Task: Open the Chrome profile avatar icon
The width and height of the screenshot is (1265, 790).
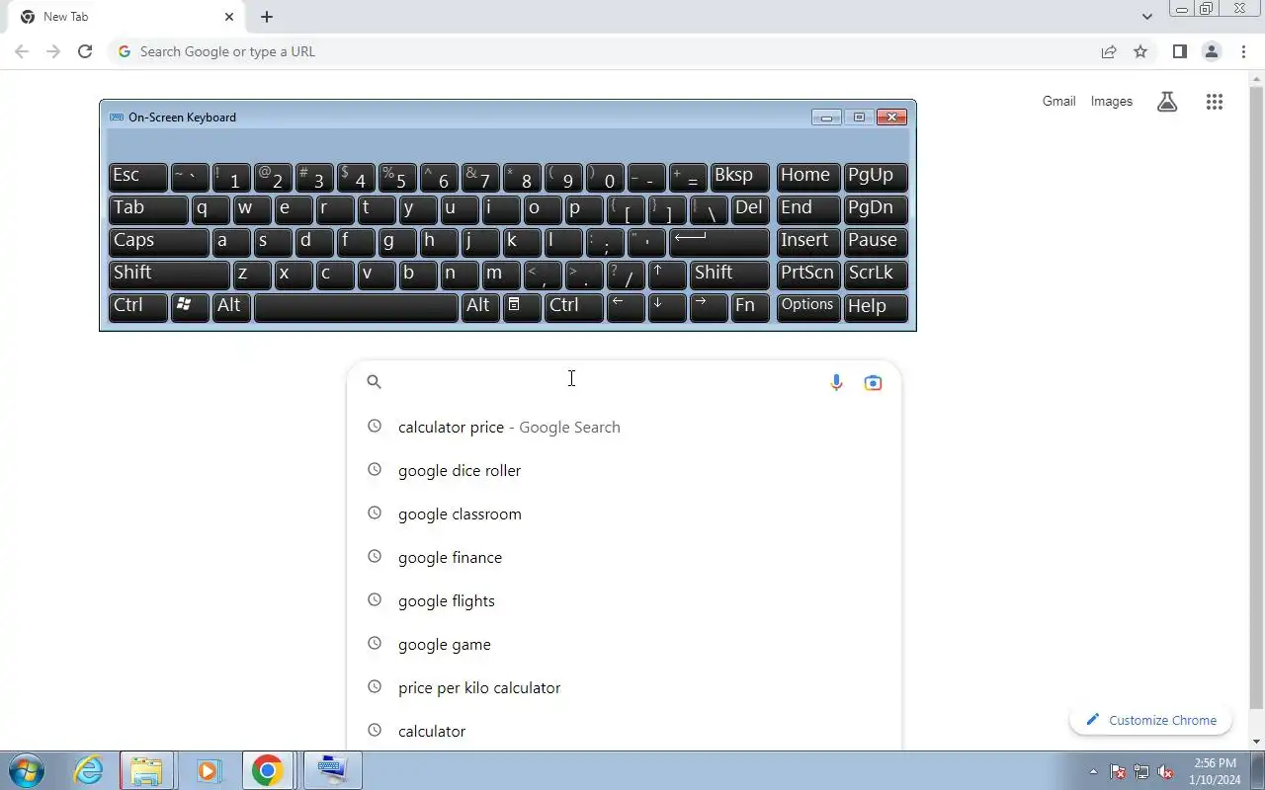Action: tap(1211, 51)
